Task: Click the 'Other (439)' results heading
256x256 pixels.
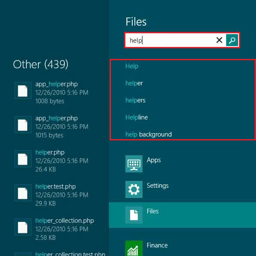Action: [x=41, y=64]
